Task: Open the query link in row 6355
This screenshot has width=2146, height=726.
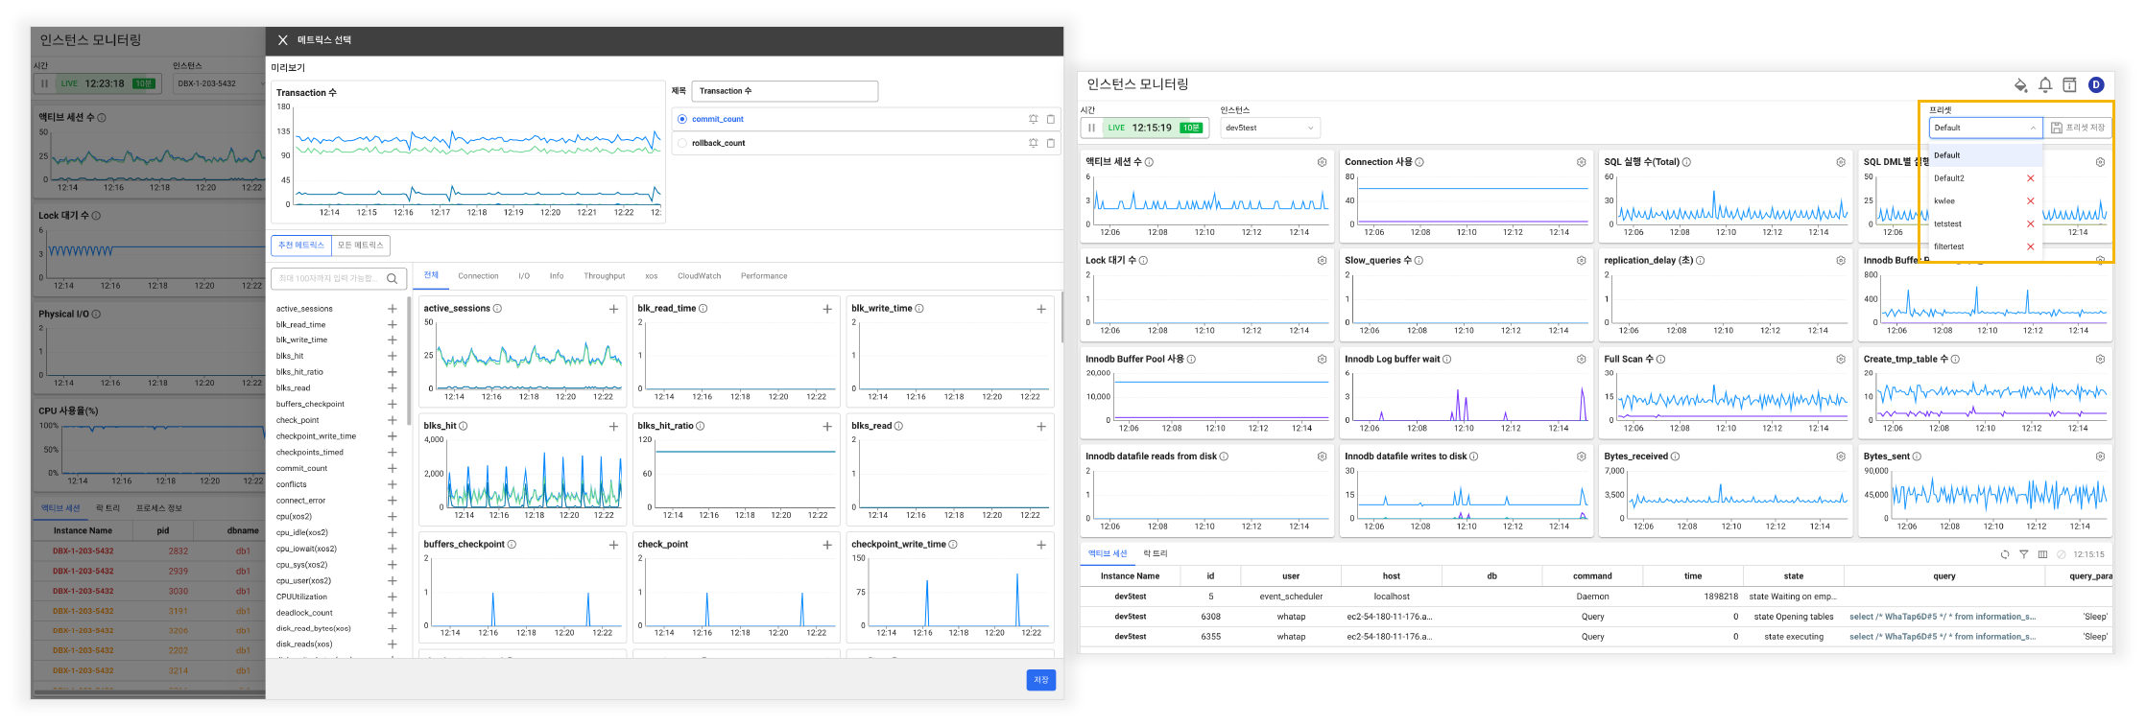Action: coord(1943,637)
